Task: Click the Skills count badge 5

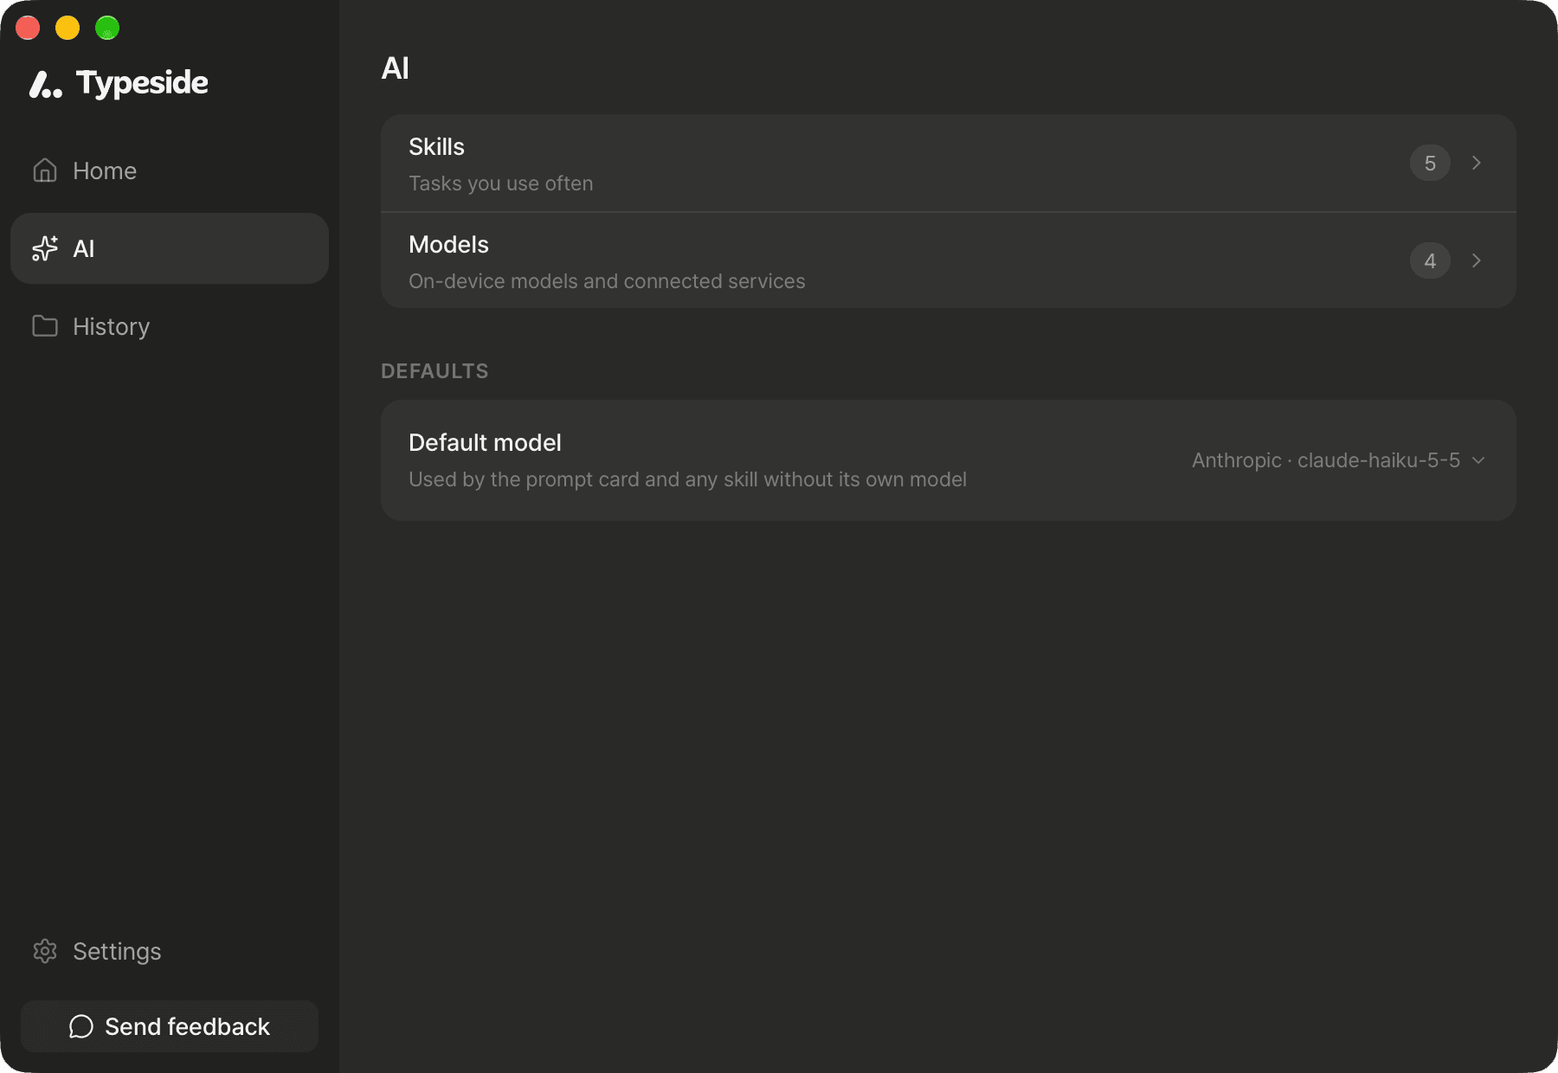Action: 1430,163
